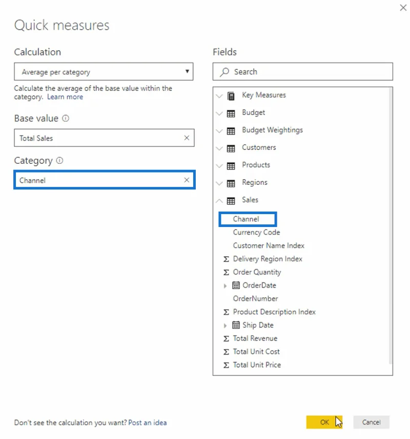Expand the Budget table chevron
The width and height of the screenshot is (410, 439).
(219, 113)
